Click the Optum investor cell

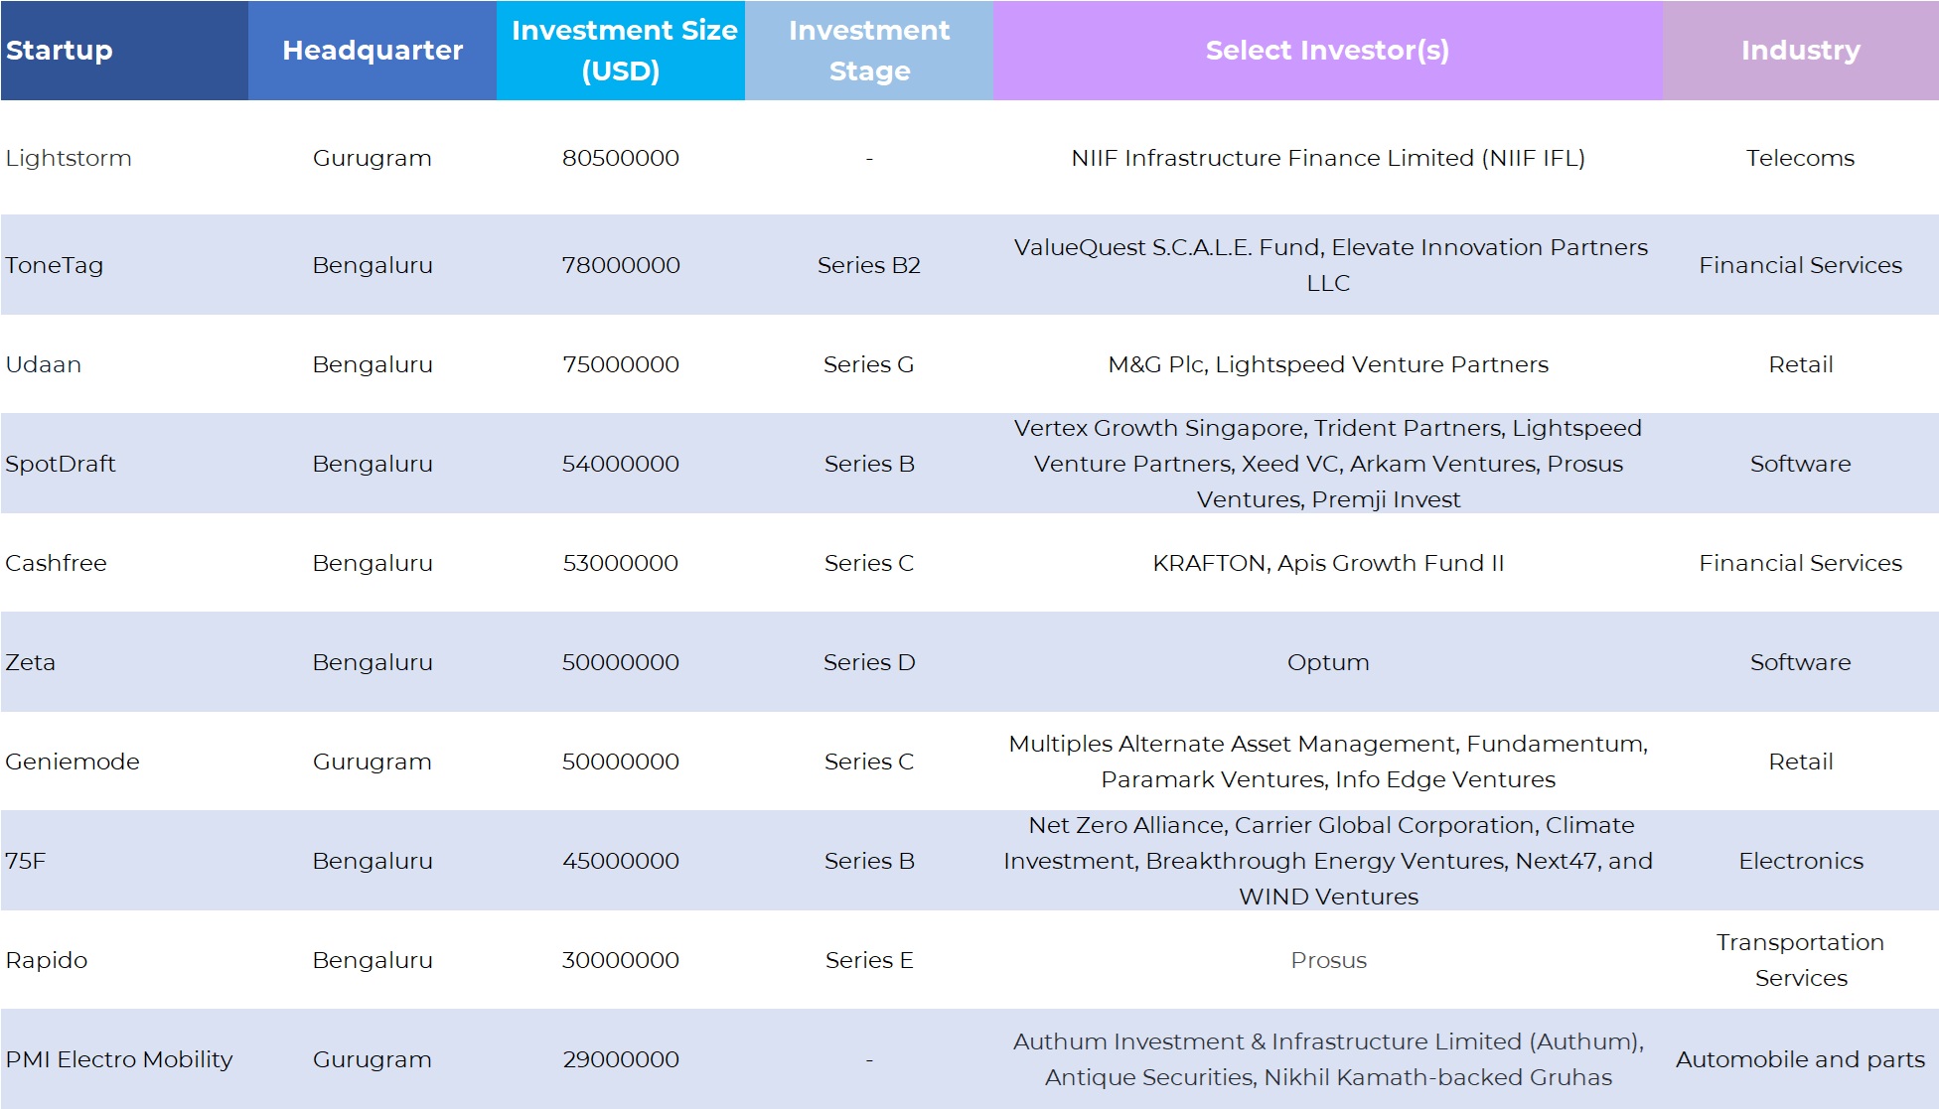pyautogui.click(x=1328, y=662)
